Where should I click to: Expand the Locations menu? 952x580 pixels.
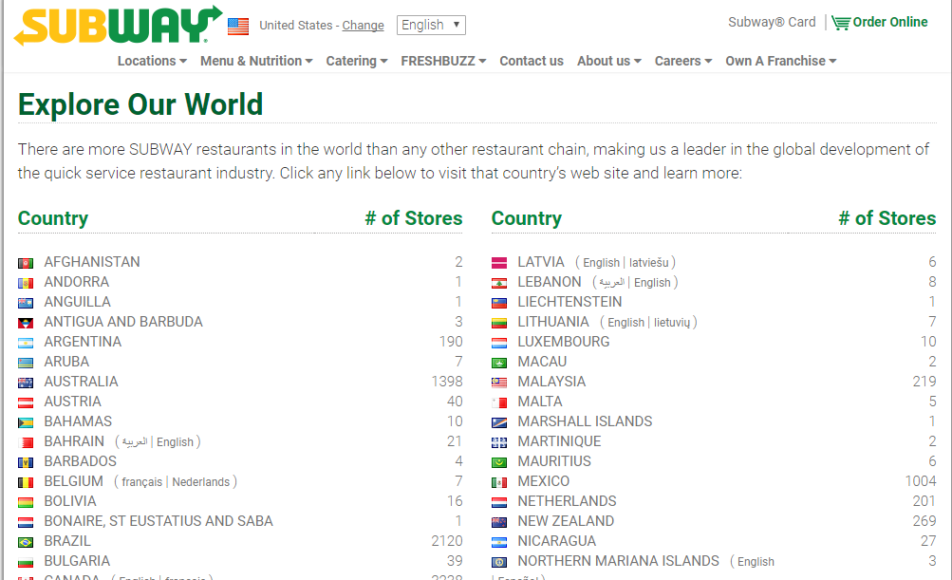(152, 61)
